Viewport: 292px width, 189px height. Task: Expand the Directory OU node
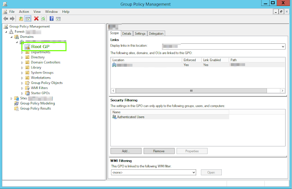point(22,58)
